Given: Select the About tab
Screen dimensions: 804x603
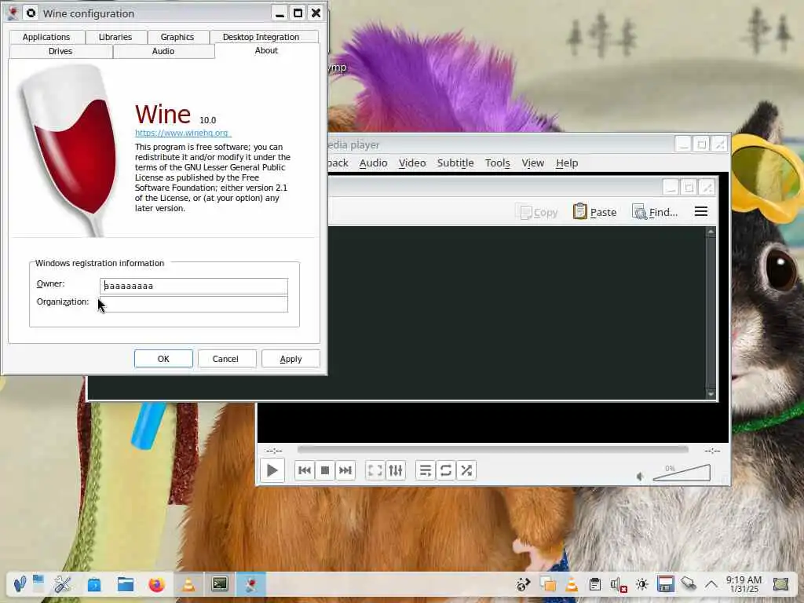Looking at the screenshot, I should click(267, 51).
